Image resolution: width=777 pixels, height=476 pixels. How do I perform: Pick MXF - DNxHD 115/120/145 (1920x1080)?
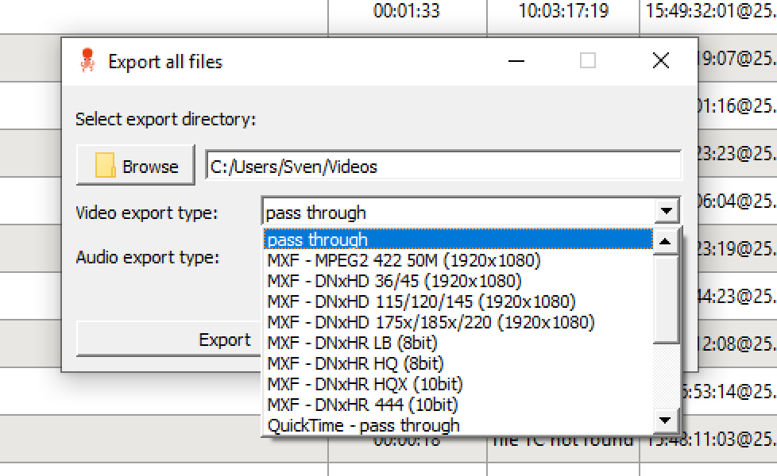(x=421, y=301)
